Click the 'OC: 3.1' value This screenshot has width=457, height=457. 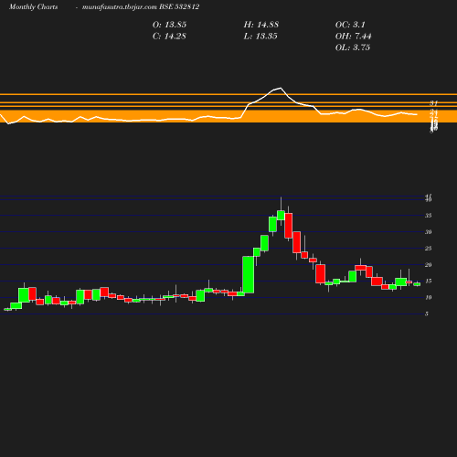click(350, 25)
